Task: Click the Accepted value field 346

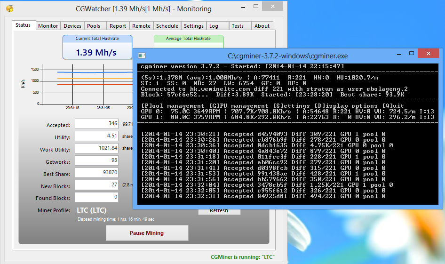Action: (97, 124)
